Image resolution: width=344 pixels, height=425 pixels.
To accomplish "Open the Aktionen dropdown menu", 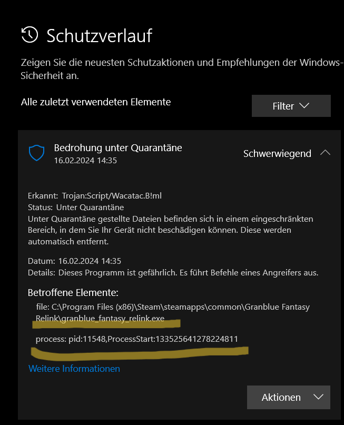I will (x=288, y=397).
